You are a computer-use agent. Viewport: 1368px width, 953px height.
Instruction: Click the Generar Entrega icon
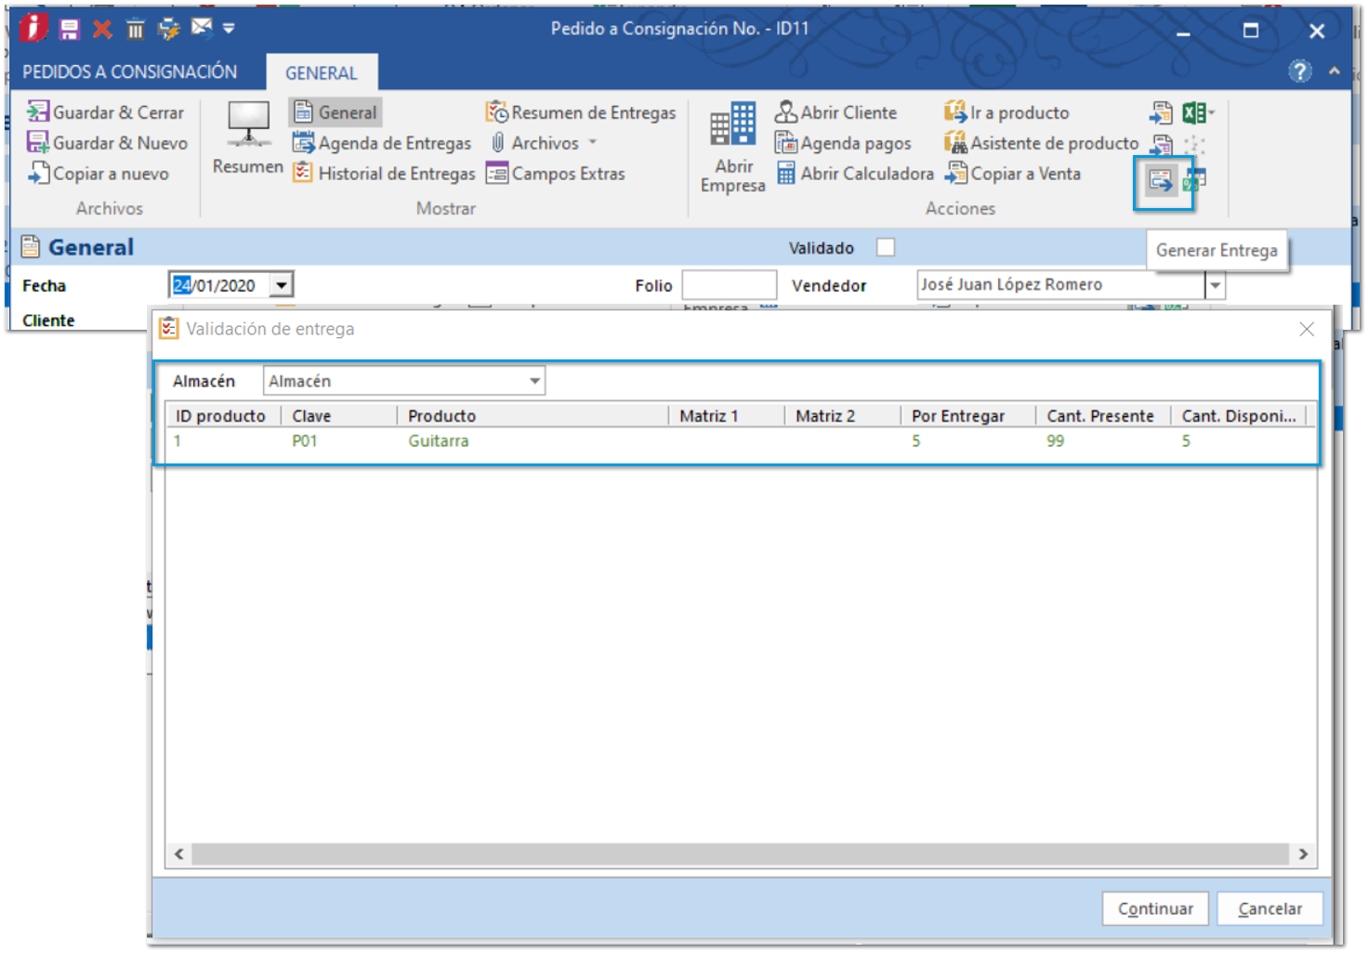pos(1160,181)
